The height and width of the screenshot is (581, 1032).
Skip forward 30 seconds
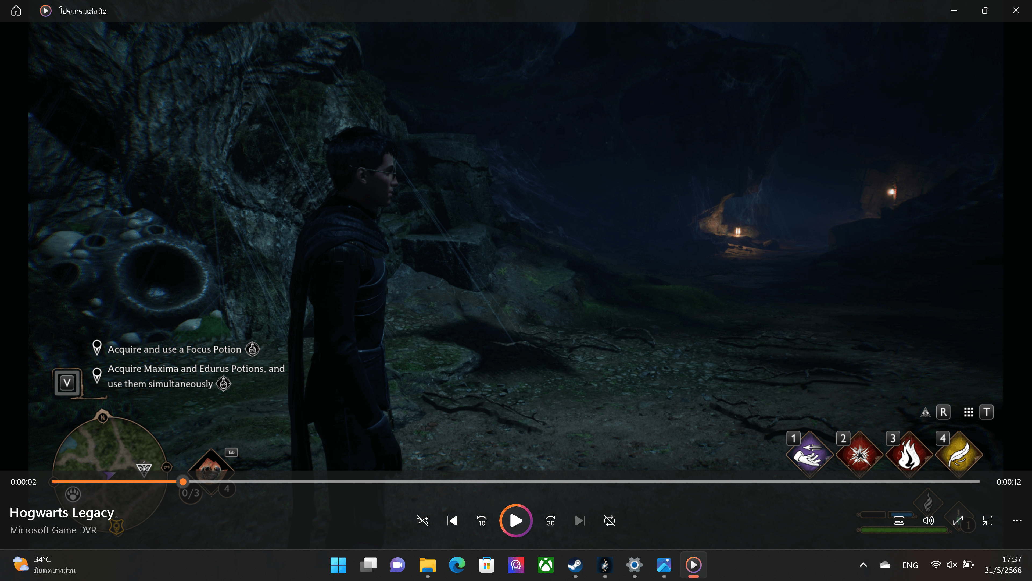(x=550, y=521)
